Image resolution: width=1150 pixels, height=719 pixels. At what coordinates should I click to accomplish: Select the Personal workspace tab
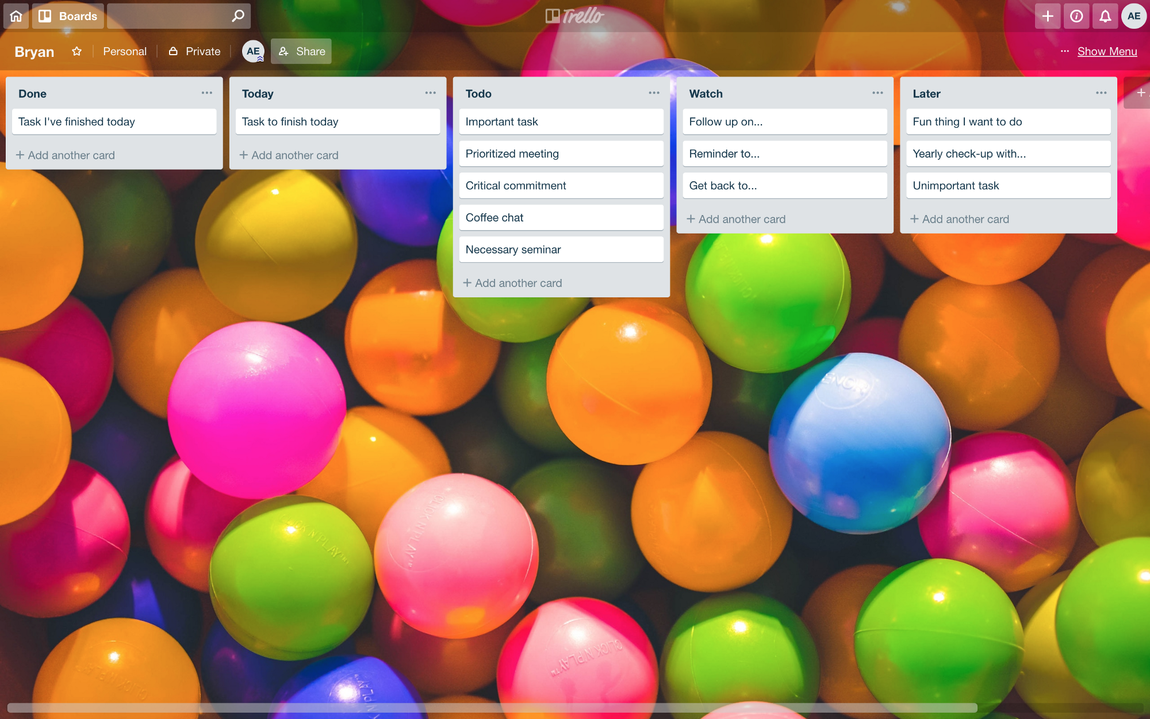point(124,51)
